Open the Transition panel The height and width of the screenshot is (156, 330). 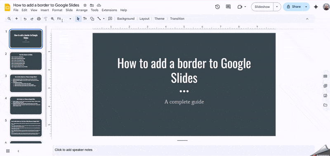[177, 19]
